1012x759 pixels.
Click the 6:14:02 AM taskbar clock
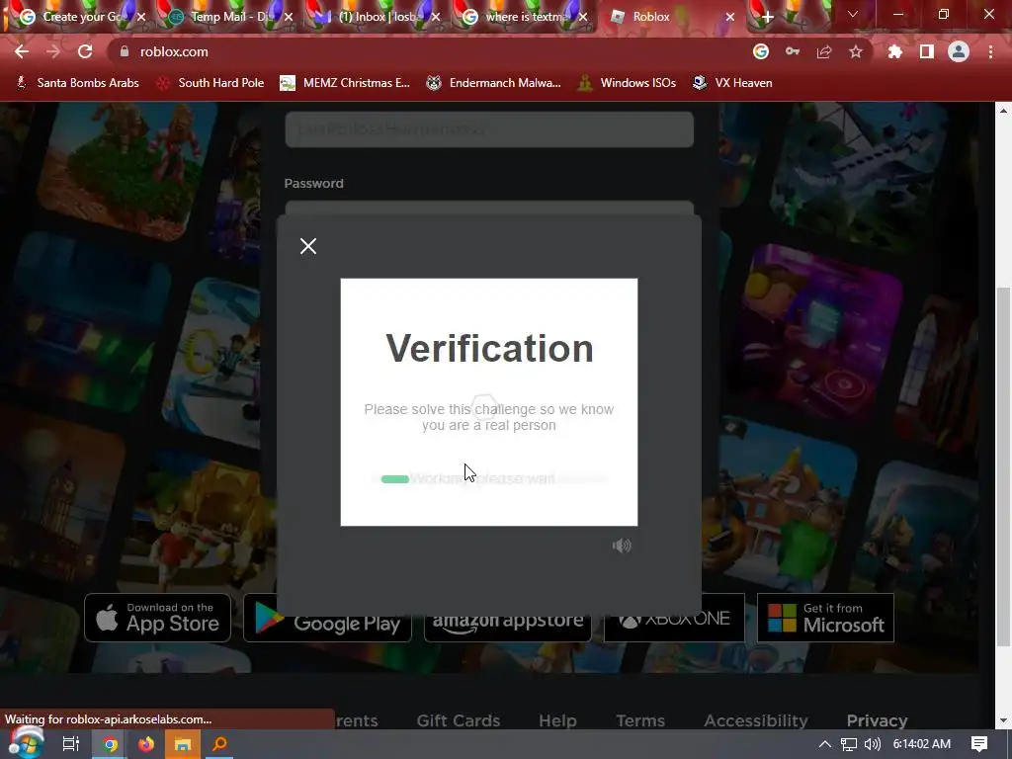(922, 744)
